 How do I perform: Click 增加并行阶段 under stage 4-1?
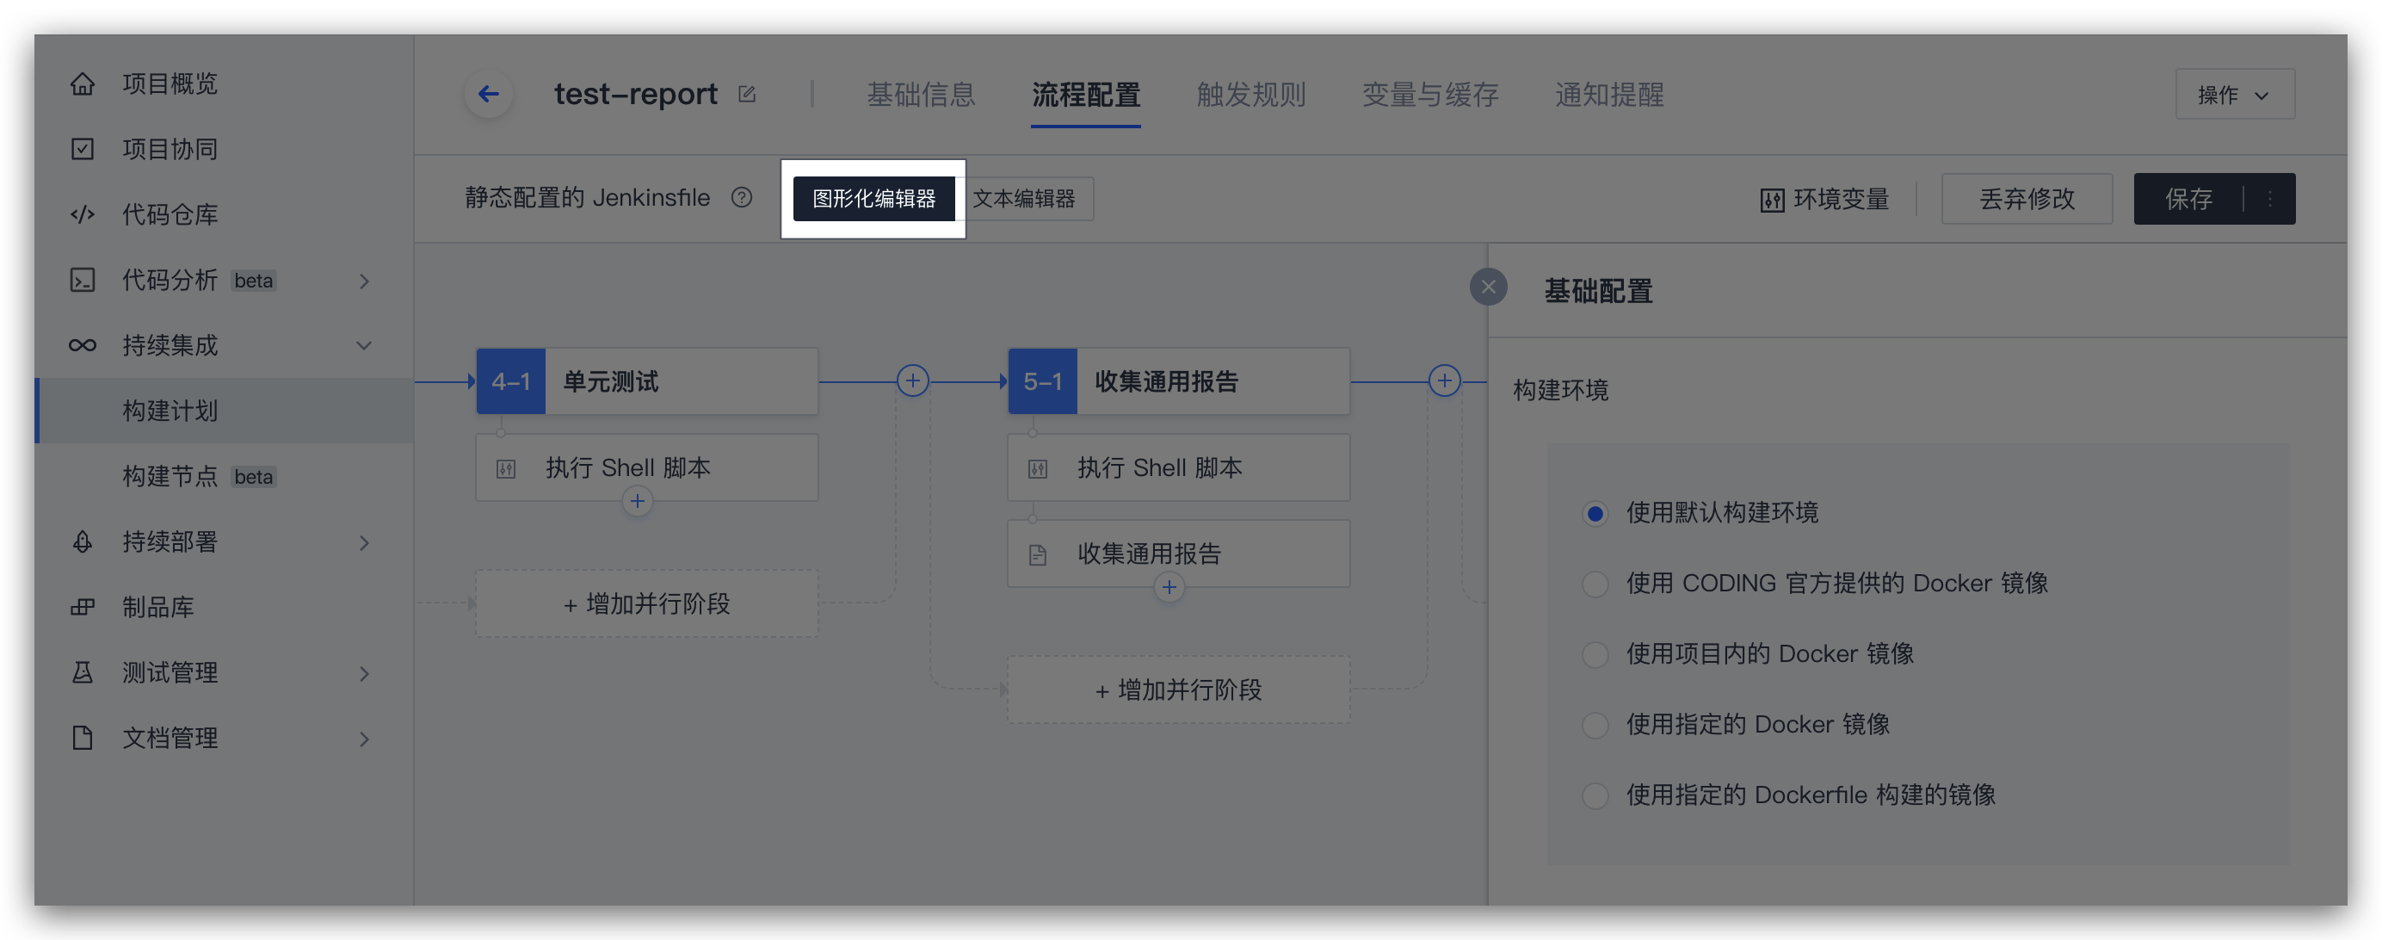click(646, 604)
